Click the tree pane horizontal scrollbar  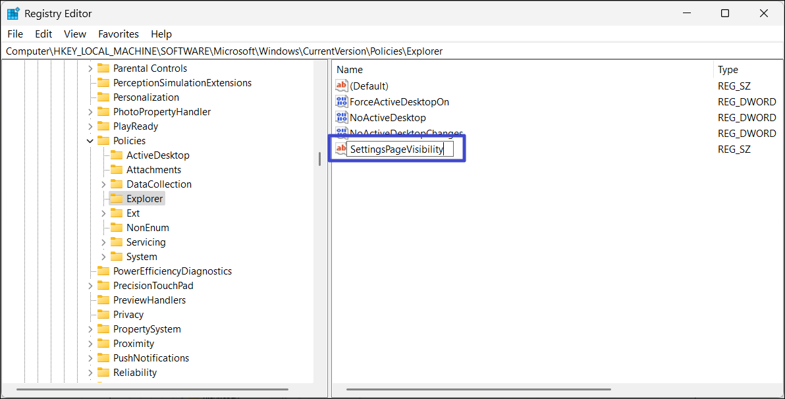(153, 390)
